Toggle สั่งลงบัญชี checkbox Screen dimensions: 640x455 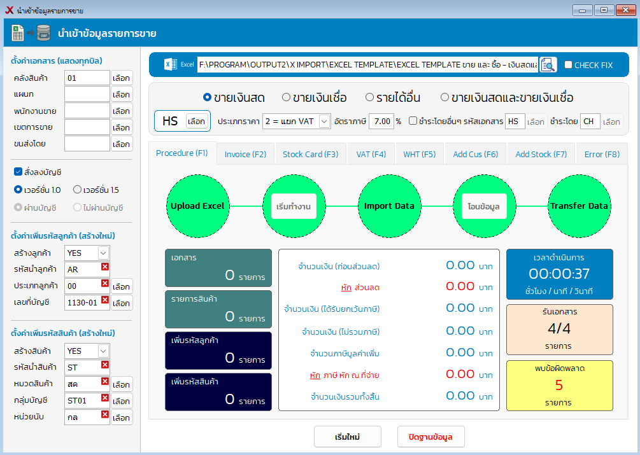pos(18,172)
